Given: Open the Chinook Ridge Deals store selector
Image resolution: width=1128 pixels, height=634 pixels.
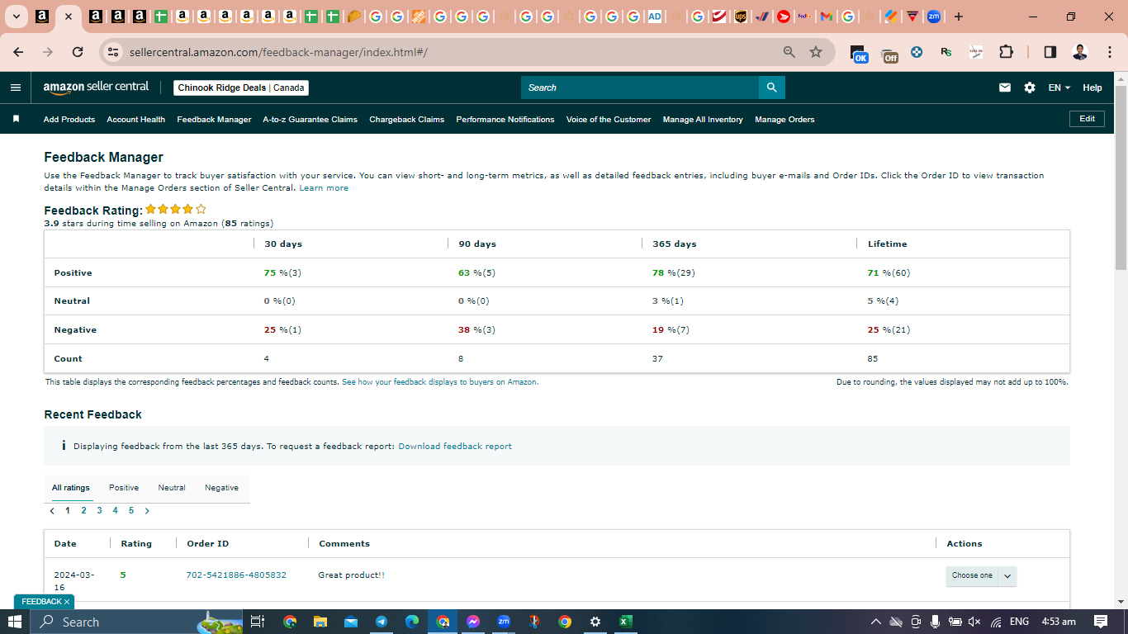Looking at the screenshot, I should coord(241,88).
